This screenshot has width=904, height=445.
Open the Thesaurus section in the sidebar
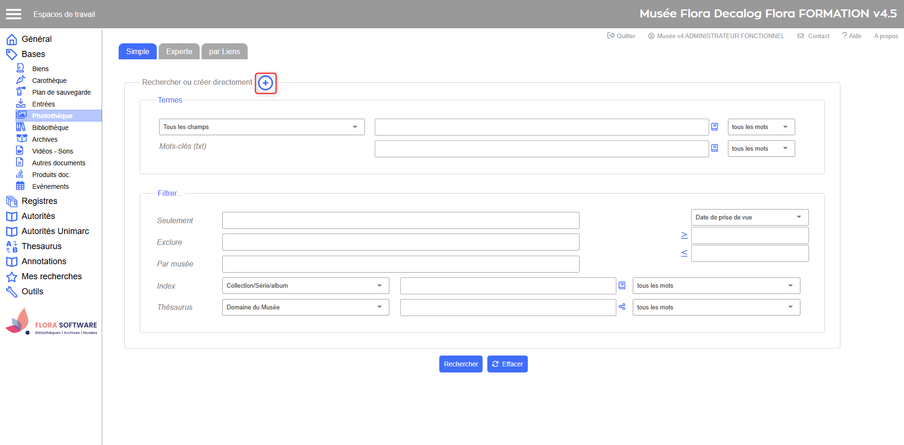[x=41, y=246]
